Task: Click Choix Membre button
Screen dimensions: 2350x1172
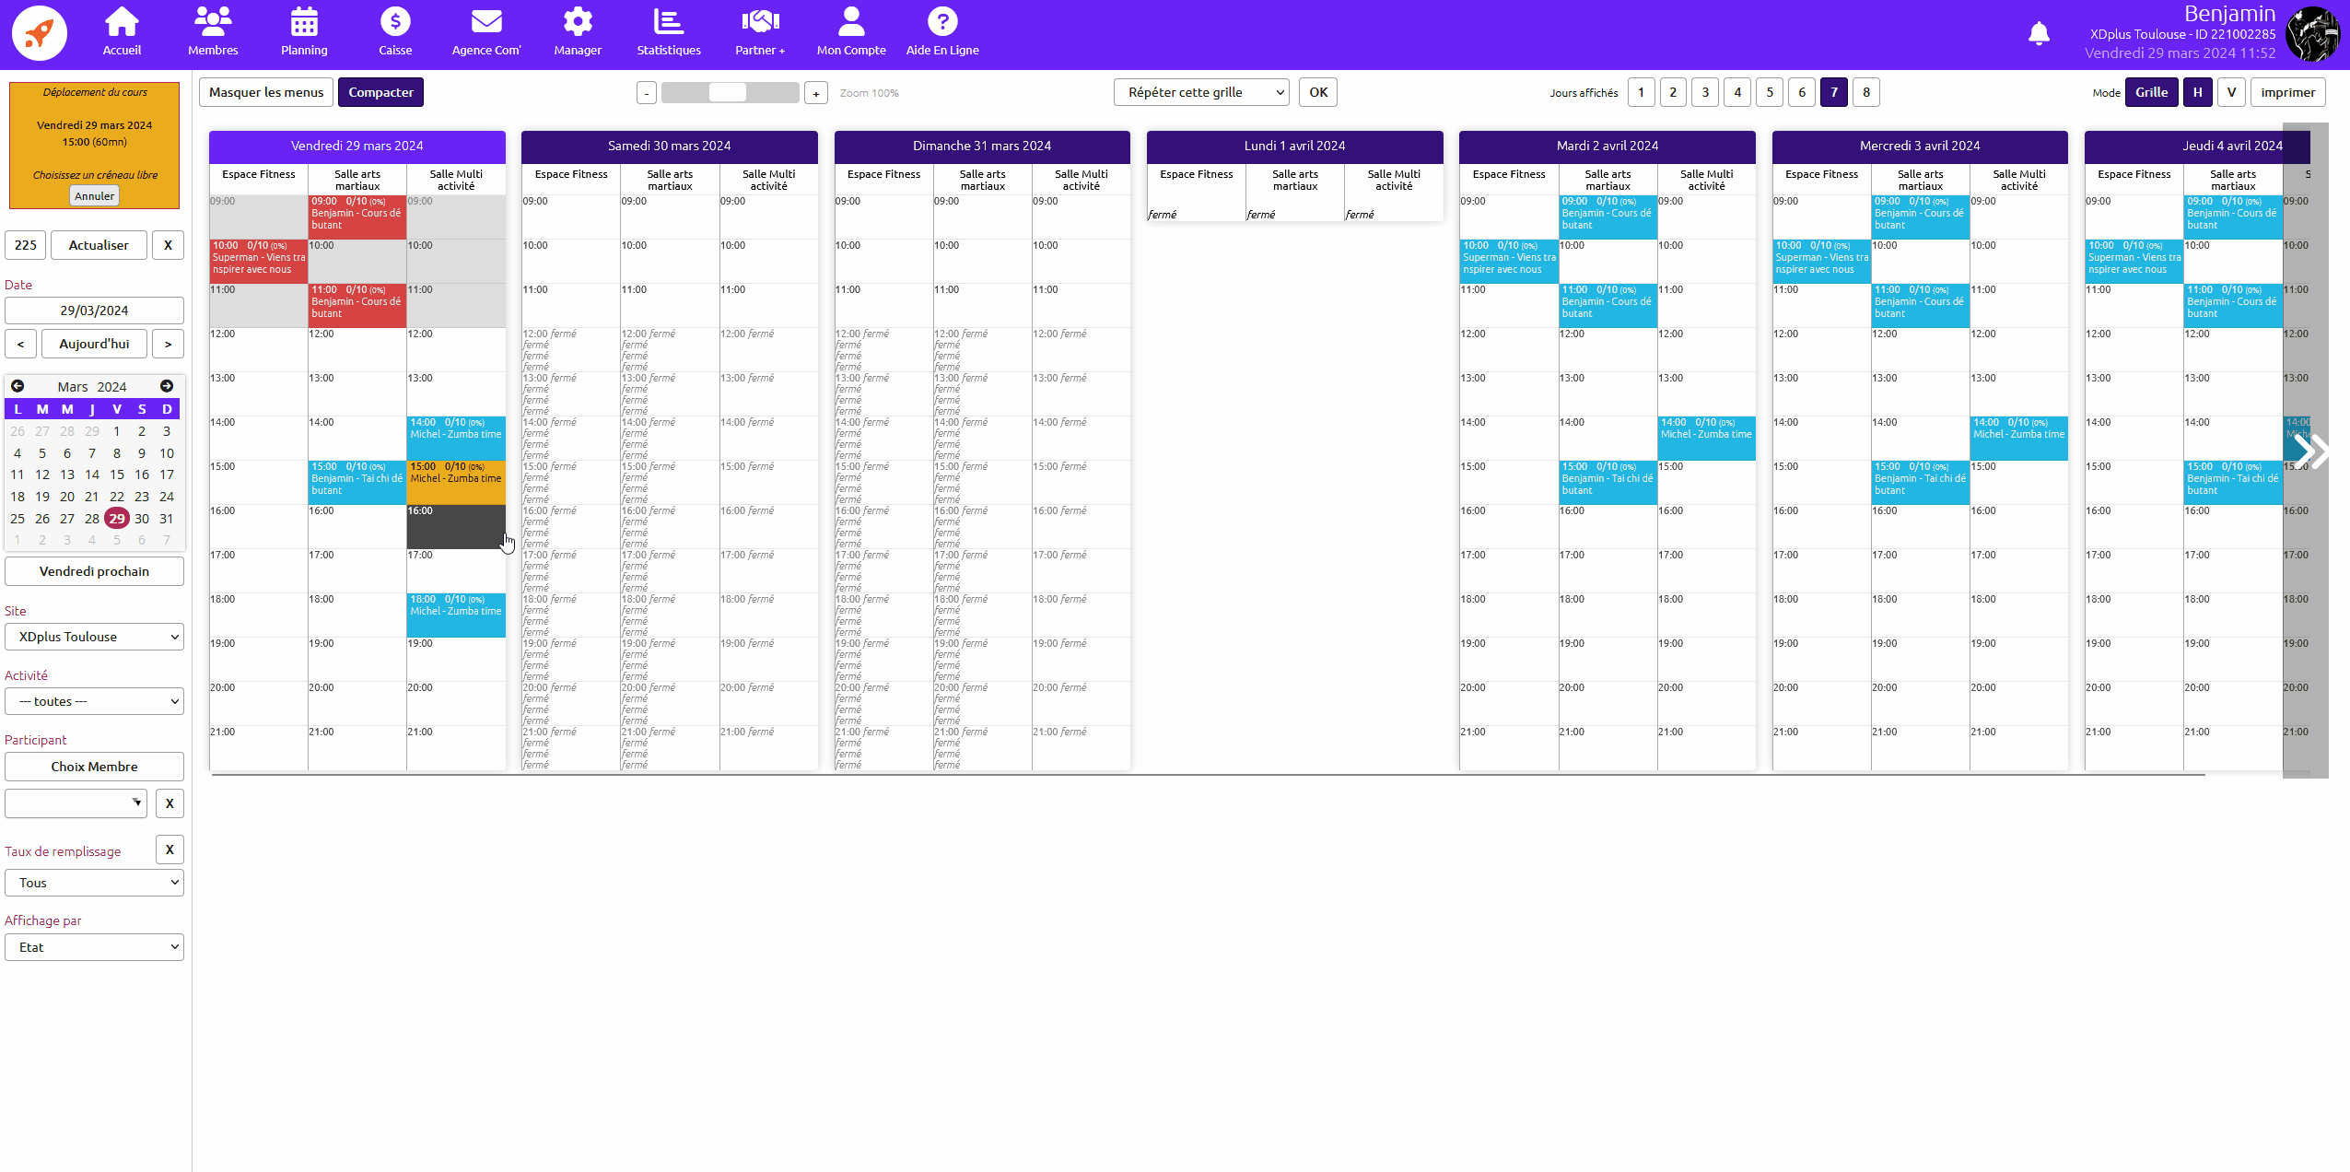Action: pos(94,767)
